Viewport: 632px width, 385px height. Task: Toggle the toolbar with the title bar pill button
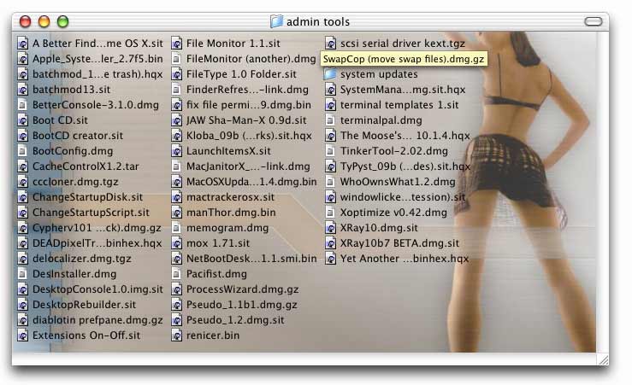click(593, 21)
